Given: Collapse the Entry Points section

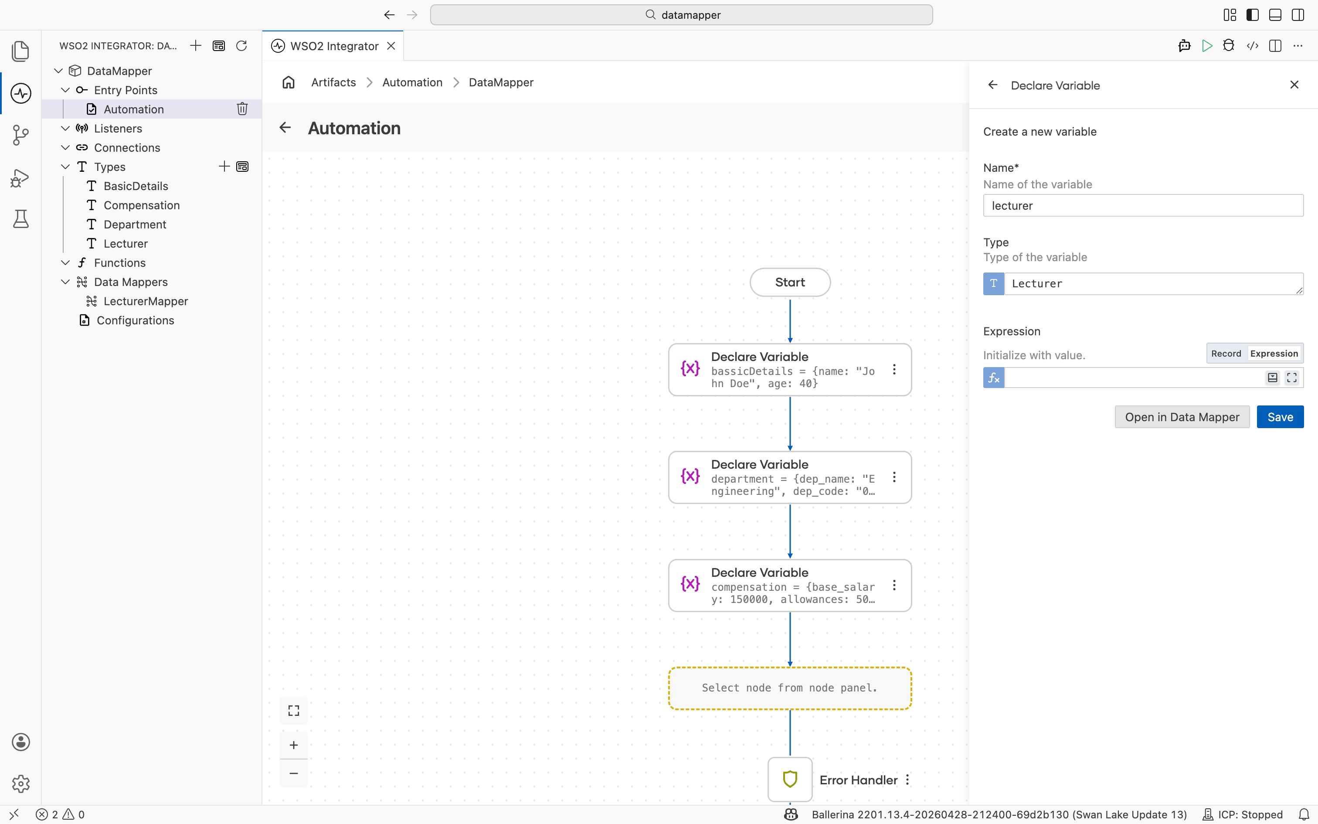Looking at the screenshot, I should pyautogui.click(x=65, y=90).
